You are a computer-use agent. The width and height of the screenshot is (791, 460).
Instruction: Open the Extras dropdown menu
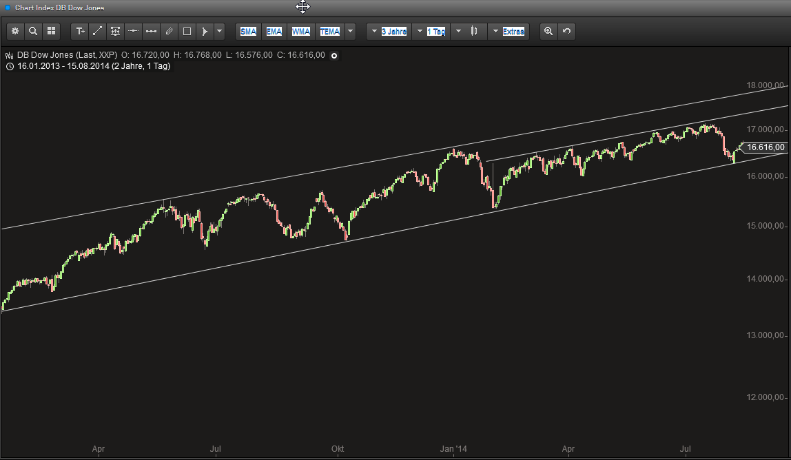(x=508, y=31)
